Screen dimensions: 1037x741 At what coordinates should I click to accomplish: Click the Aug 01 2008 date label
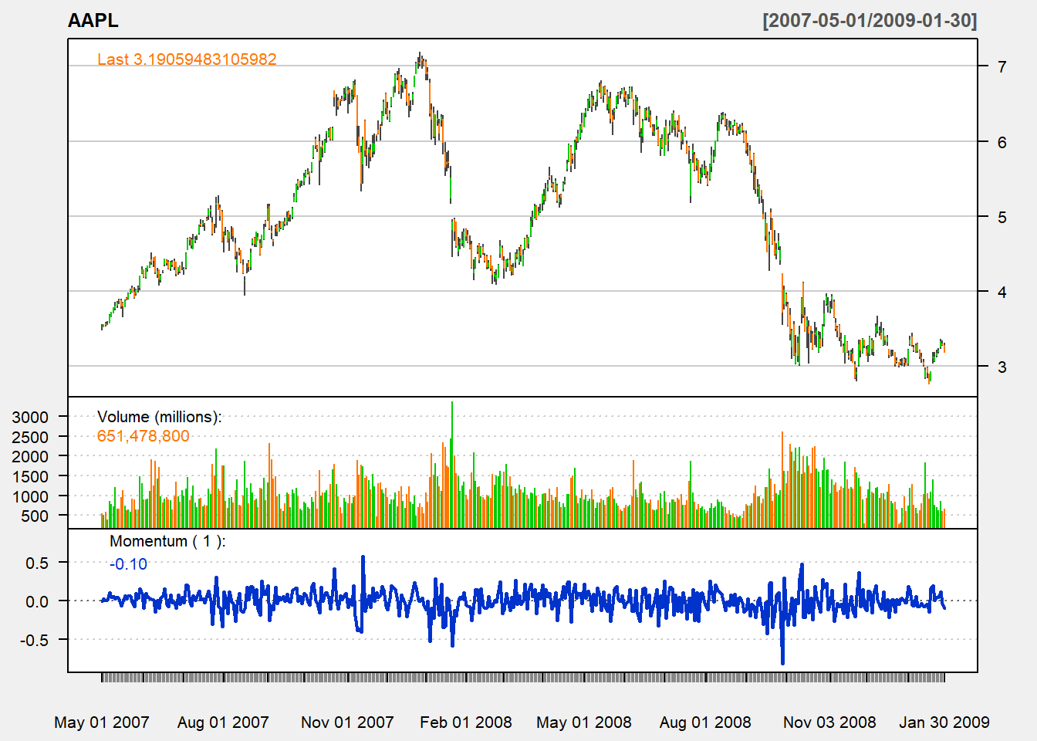704,722
